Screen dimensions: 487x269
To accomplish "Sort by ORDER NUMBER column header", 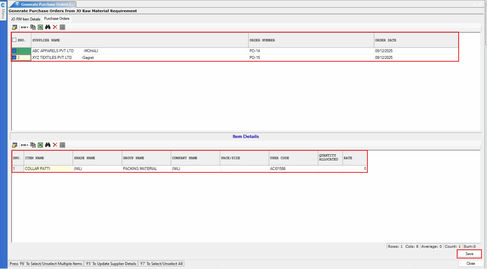I will pyautogui.click(x=262, y=40).
